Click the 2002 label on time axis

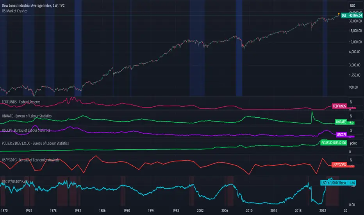(x=200, y=210)
